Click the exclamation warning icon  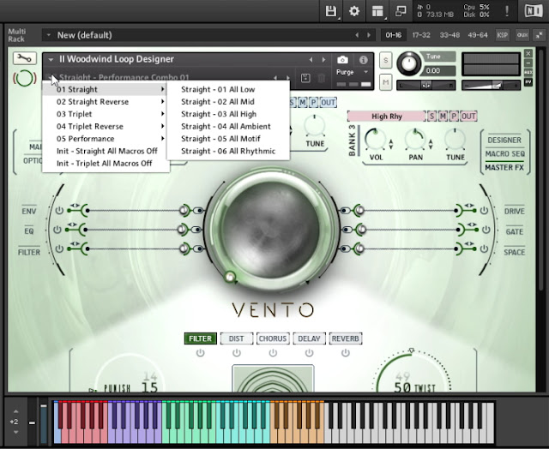[507, 11]
